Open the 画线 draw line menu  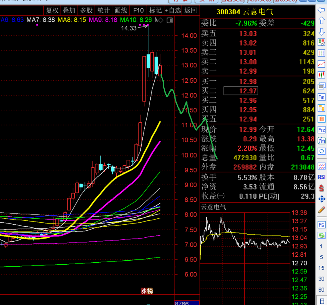121,10
